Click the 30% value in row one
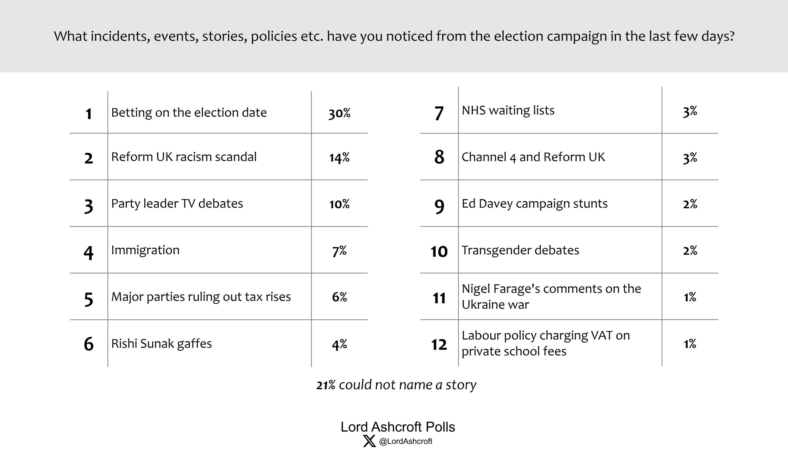 click(339, 113)
